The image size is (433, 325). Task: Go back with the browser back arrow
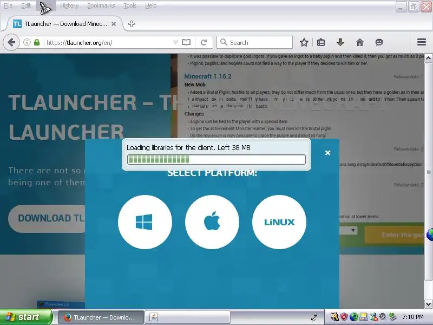coord(11,42)
